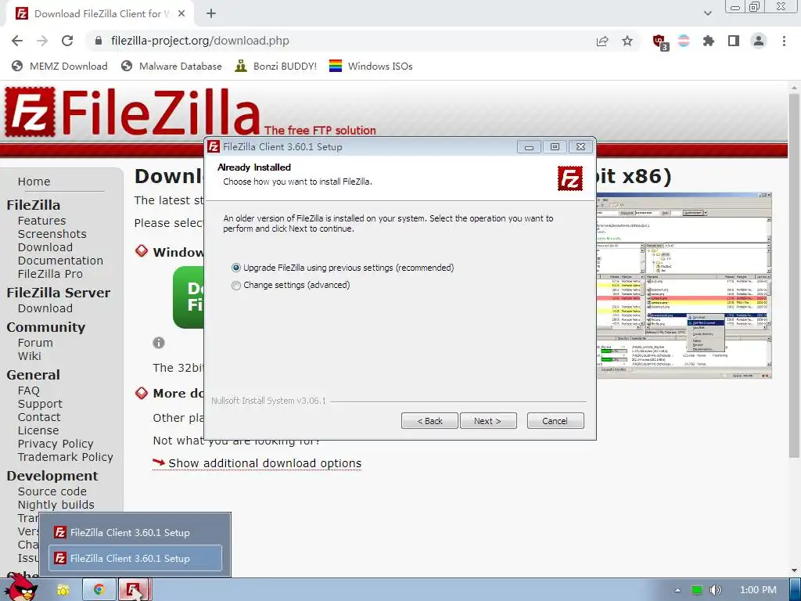Image resolution: width=801 pixels, height=601 pixels.
Task: Open the Malware Database bookmark
Action: tap(171, 67)
